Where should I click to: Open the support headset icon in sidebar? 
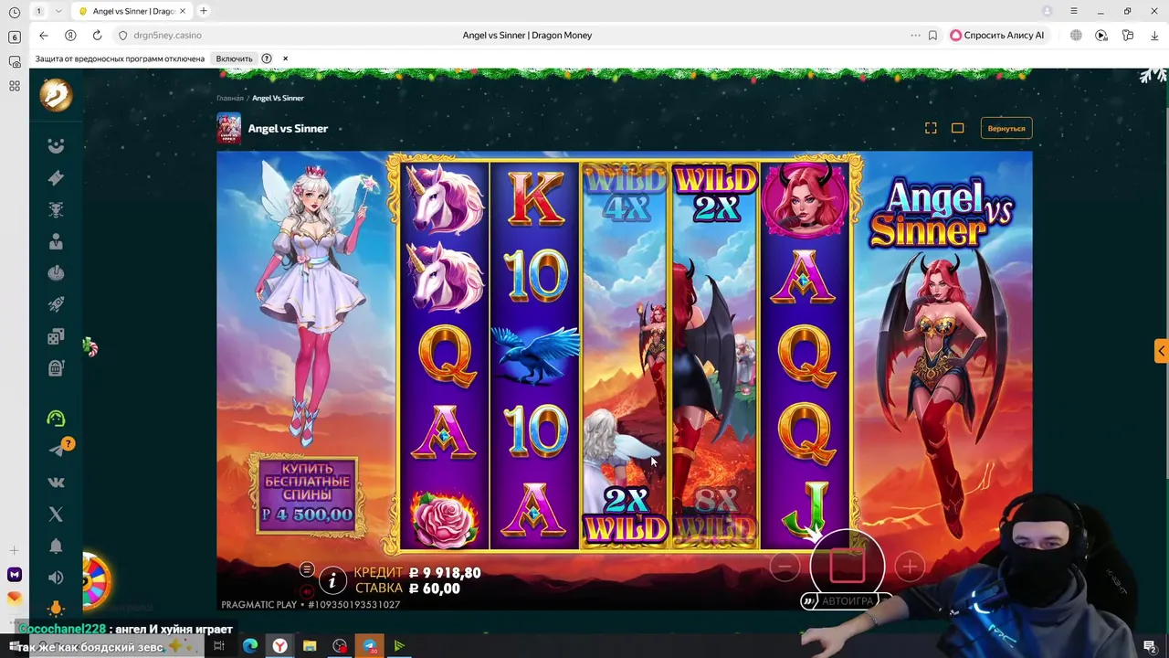pos(56,419)
